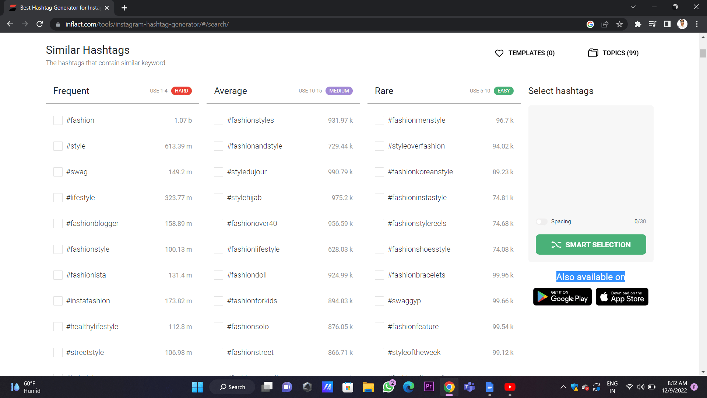Click the Chrome extensions puzzle icon
The height and width of the screenshot is (398, 707).
637,24
